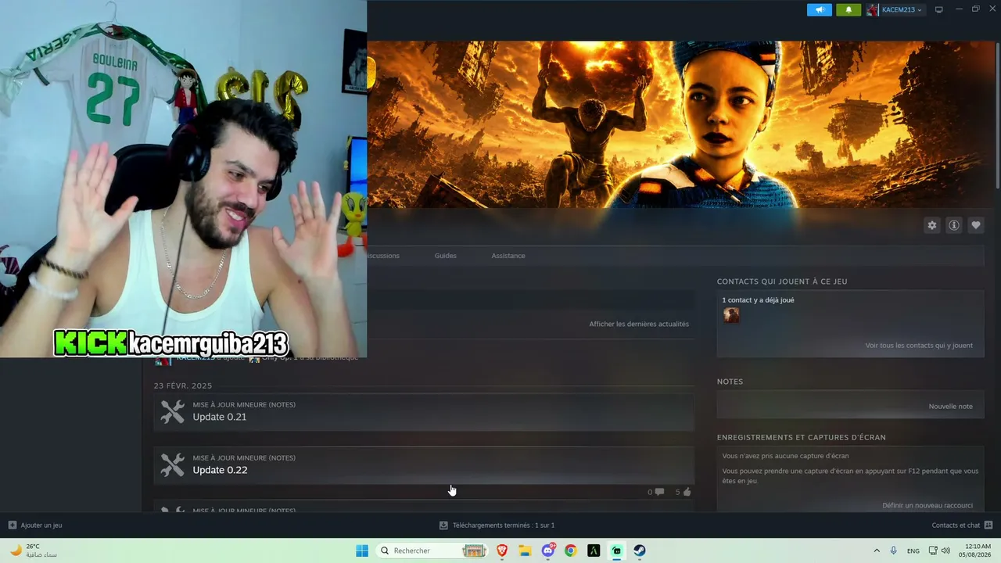Create a 'Nouvelle note'
The width and height of the screenshot is (1001, 563).
(x=950, y=407)
